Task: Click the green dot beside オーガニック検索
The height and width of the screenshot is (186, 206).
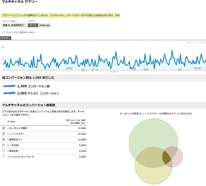Action: (8, 128)
